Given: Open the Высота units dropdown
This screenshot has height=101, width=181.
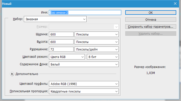Looking at the screenshot, I should [x=97, y=42].
